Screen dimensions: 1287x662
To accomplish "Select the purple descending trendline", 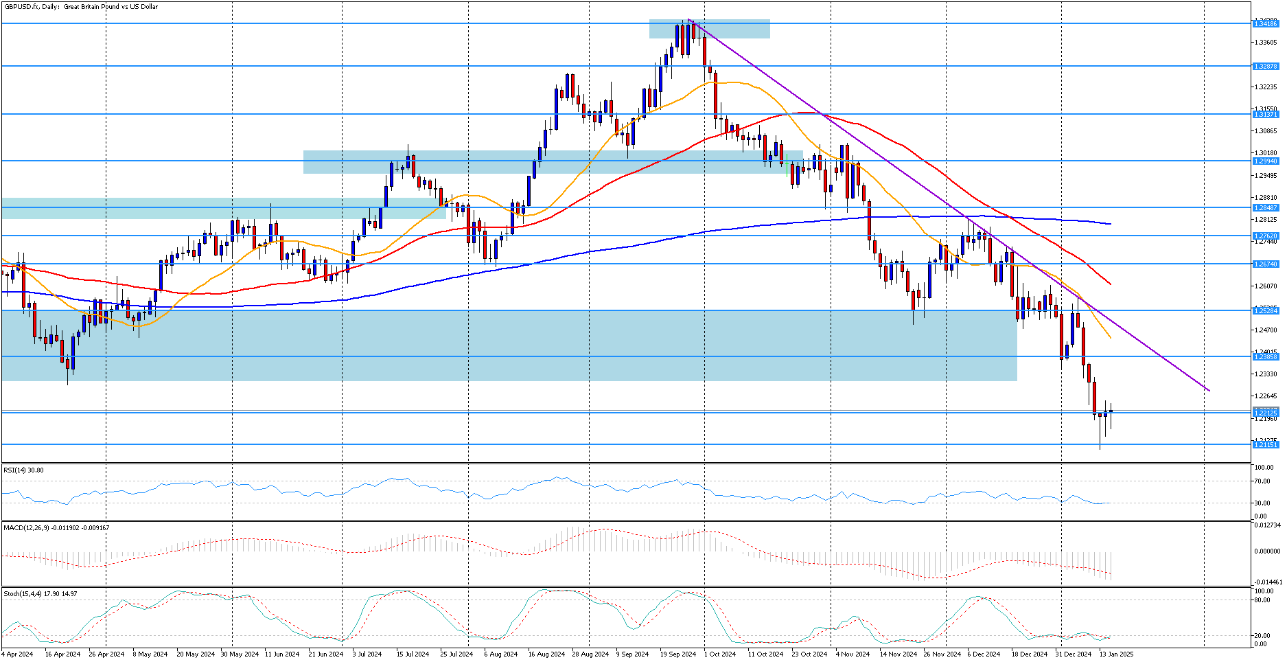I will [x=947, y=203].
